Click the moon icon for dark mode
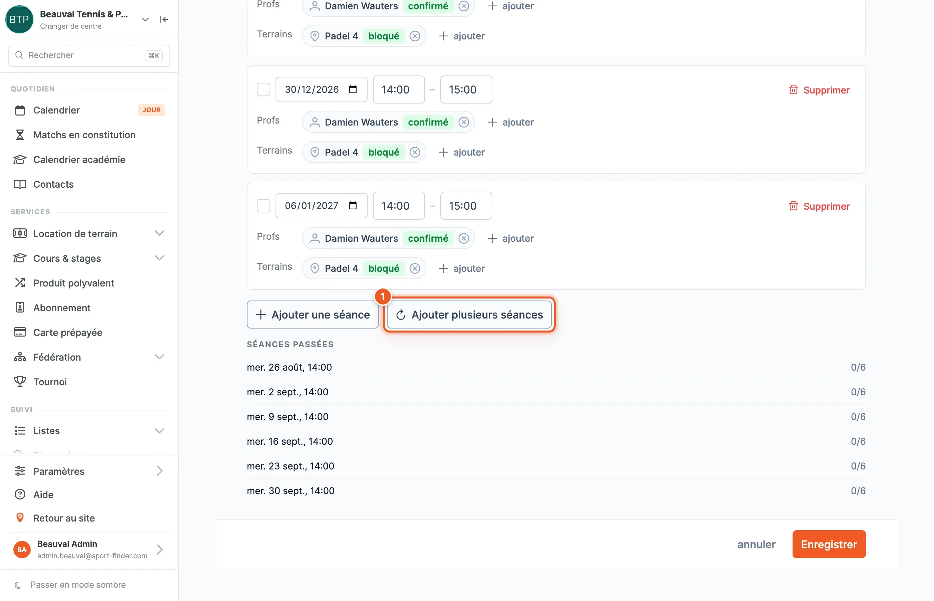This screenshot has width=934, height=601. pyautogui.click(x=18, y=585)
